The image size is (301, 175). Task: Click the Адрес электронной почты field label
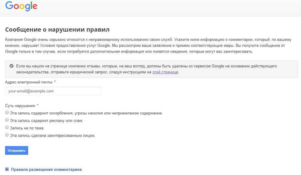tap(30, 82)
